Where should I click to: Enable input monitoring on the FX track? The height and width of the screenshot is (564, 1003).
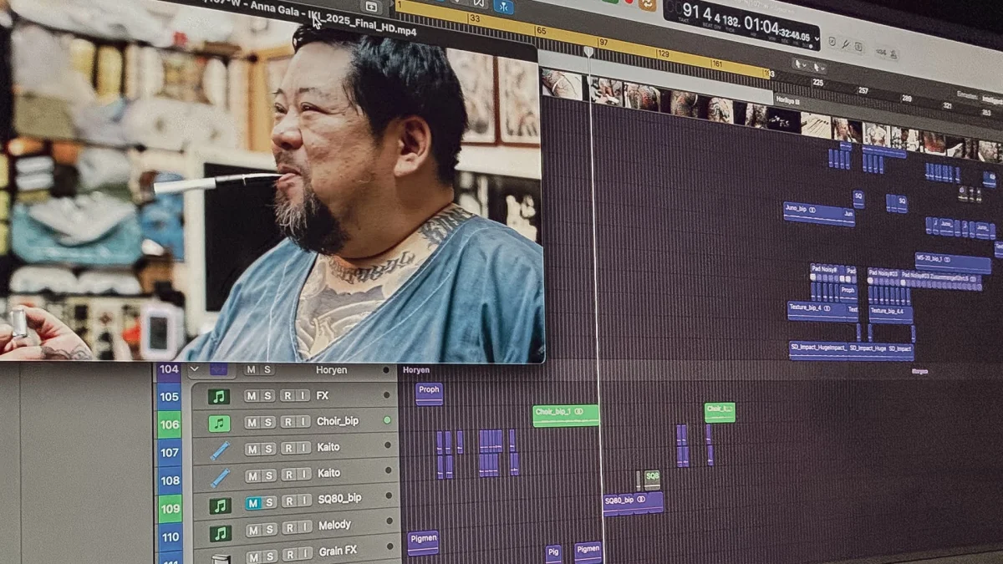click(x=302, y=396)
